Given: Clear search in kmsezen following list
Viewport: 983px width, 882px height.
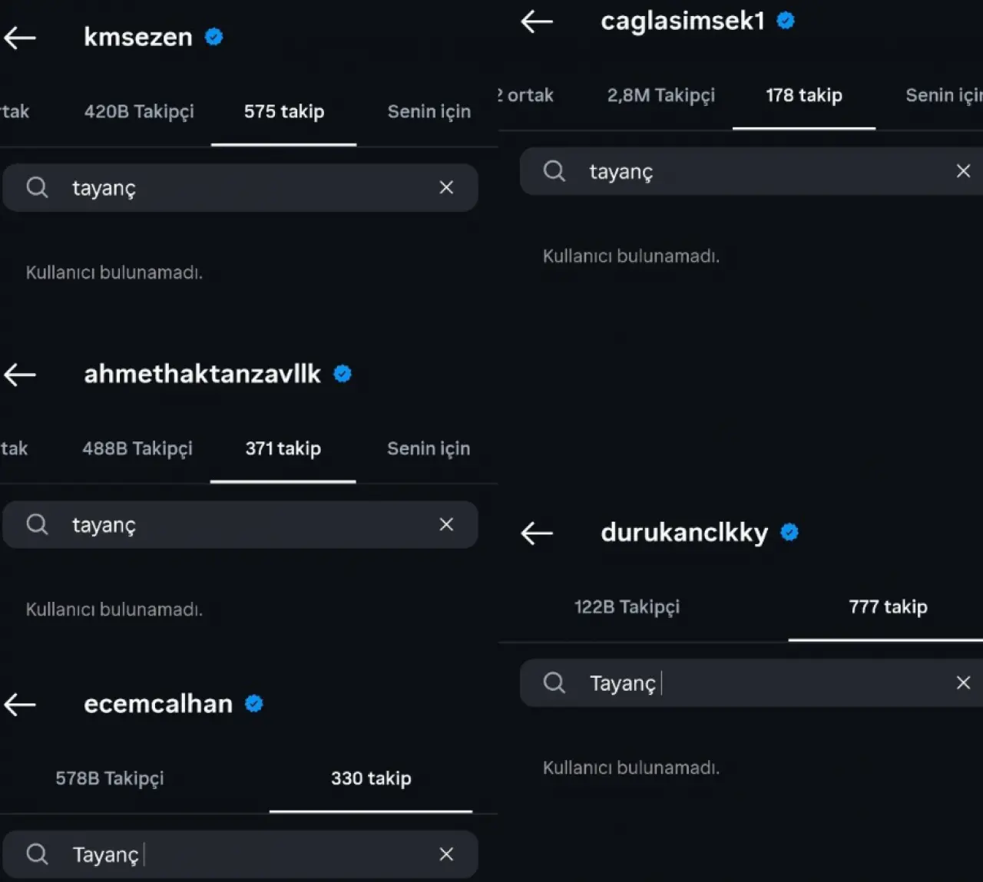Looking at the screenshot, I should click(446, 187).
